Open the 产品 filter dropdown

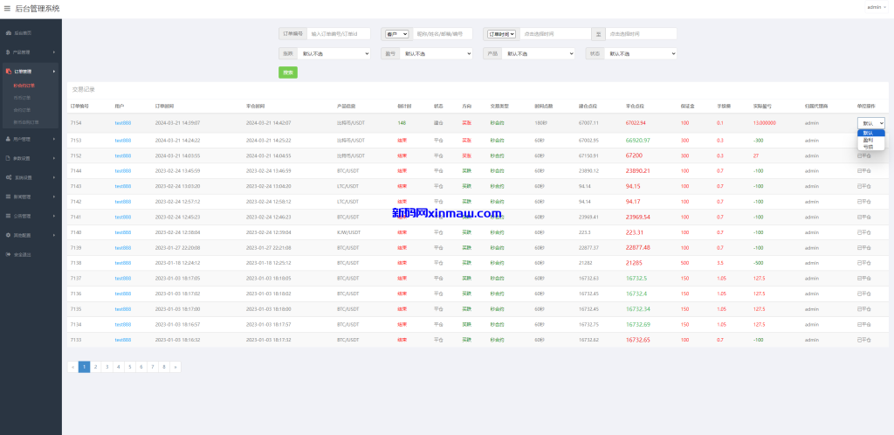(540, 53)
